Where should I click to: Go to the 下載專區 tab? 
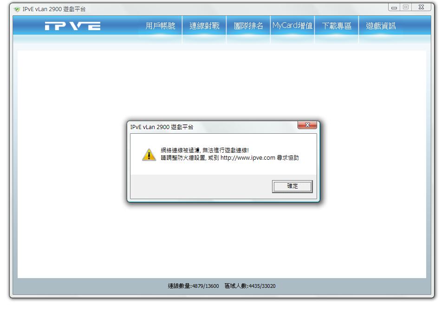coord(337,26)
